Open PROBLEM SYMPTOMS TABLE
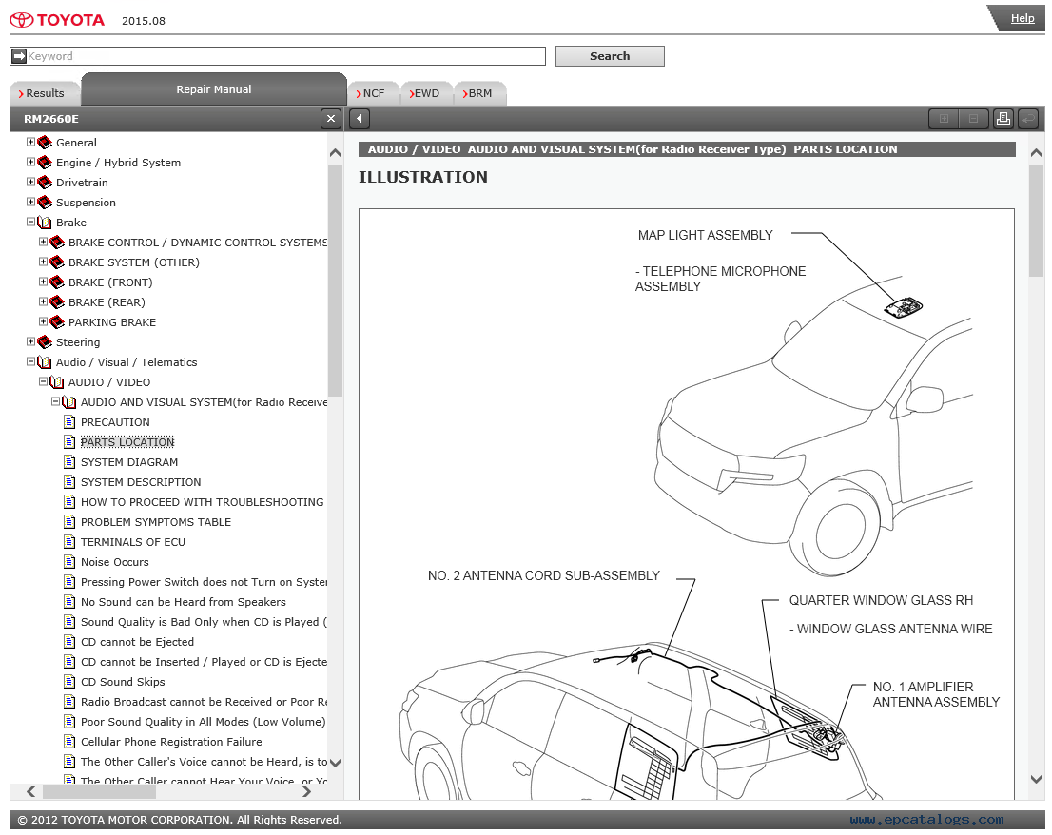Viewport: 1052px width, 835px height. [x=156, y=522]
